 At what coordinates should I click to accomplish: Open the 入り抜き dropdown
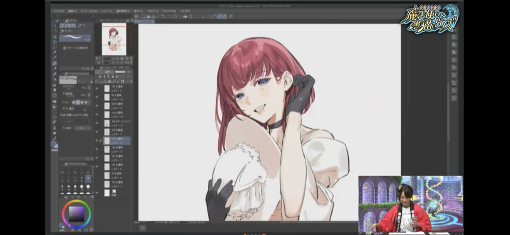[82, 128]
